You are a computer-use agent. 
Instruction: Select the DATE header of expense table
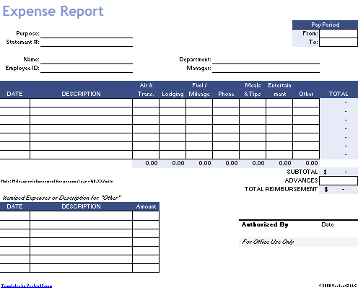14,94
